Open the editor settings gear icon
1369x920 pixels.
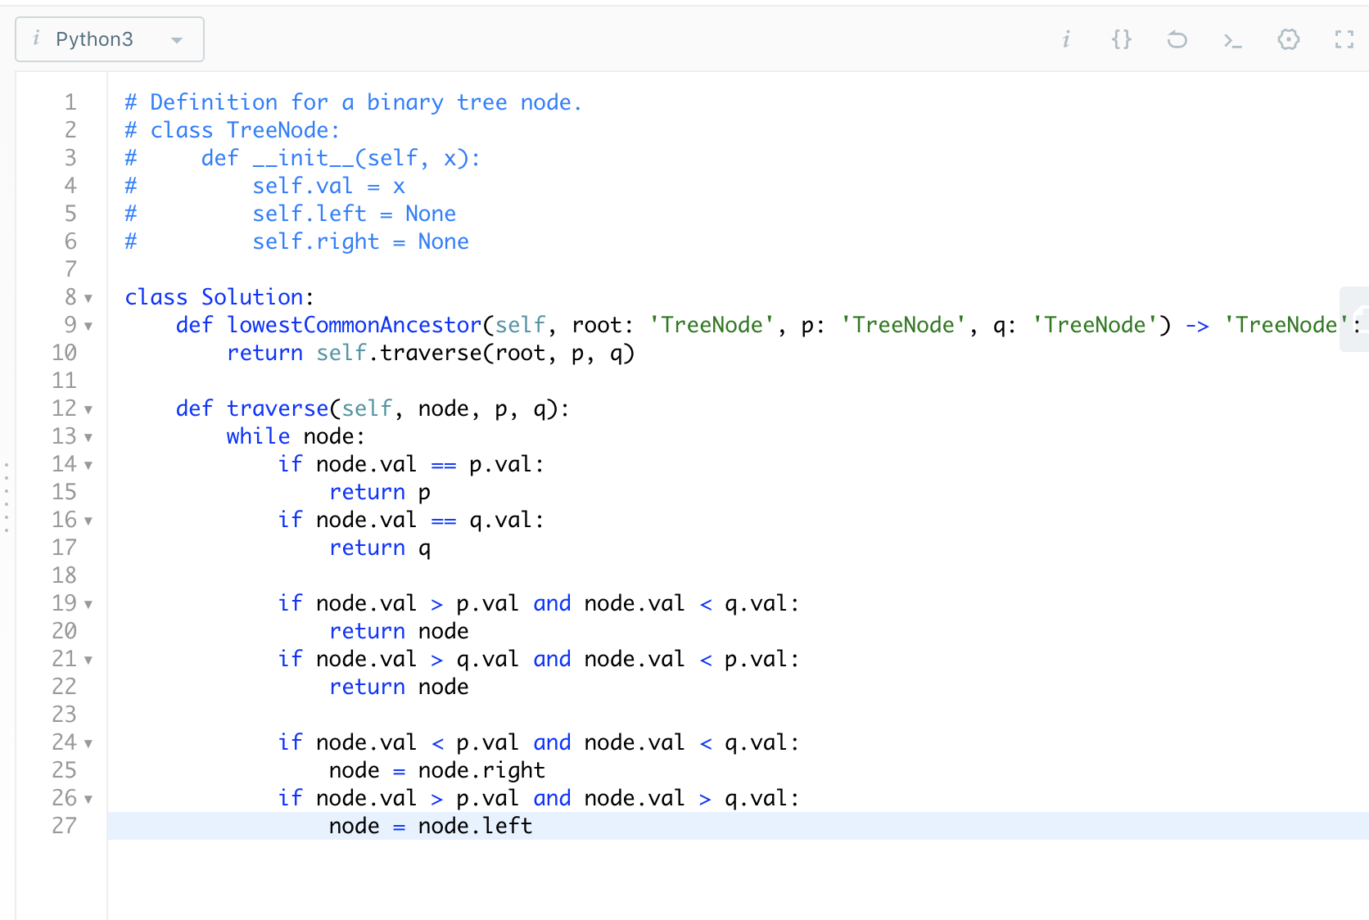1288,38
